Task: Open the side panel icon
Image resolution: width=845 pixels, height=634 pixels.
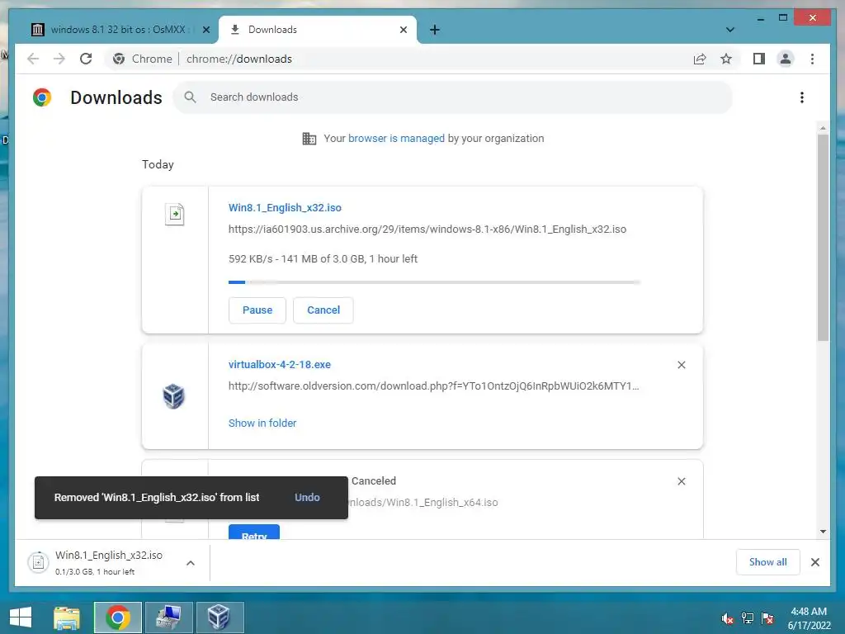Action: (759, 59)
